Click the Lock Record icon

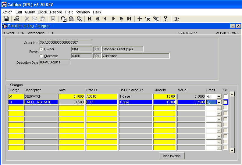click(x=156, y=19)
